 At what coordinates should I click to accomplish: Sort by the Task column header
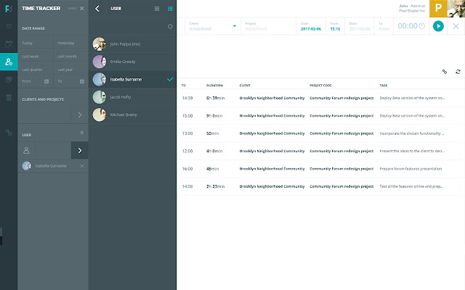tap(384, 86)
